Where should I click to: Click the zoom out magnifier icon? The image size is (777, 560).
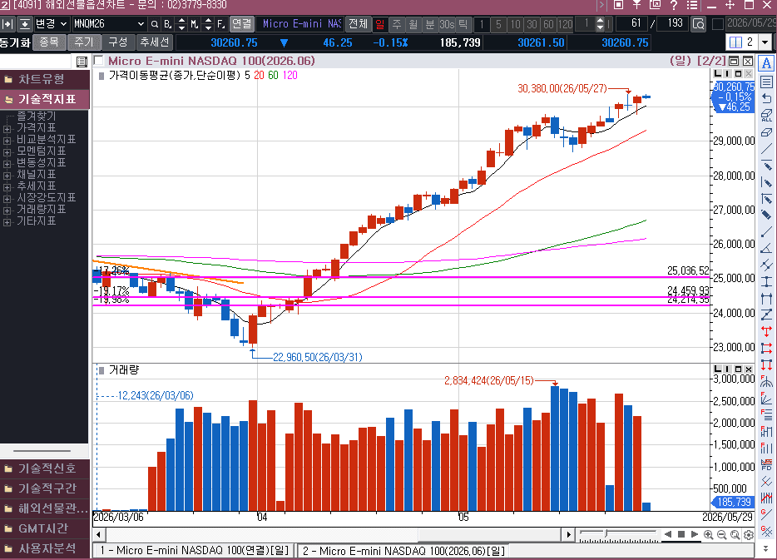(722, 535)
